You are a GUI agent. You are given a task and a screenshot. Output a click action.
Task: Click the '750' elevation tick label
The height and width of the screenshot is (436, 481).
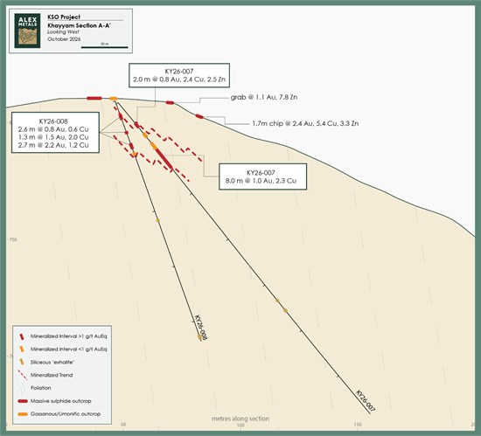[13, 239]
